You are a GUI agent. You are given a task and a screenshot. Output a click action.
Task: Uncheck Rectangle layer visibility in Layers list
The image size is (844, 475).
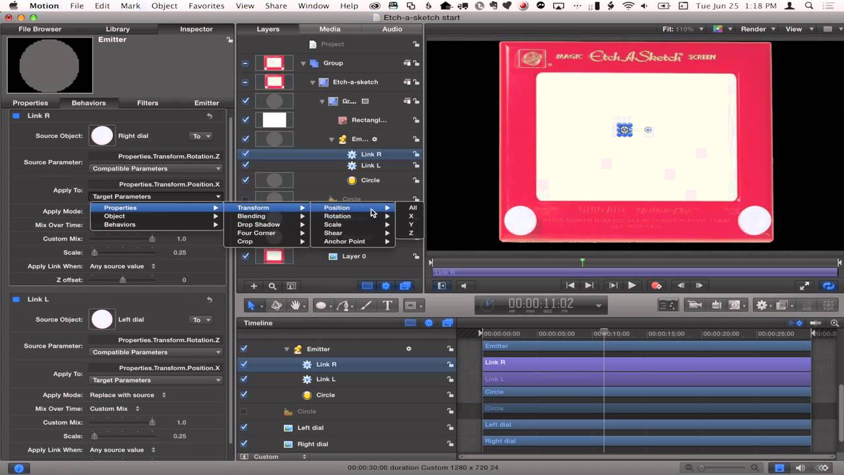(x=245, y=120)
